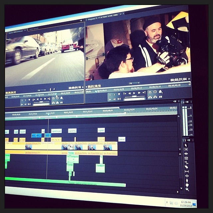The width and height of the screenshot is (213, 213).
Task: Click the vignette.psd clip on timeline
Action: point(56,131)
